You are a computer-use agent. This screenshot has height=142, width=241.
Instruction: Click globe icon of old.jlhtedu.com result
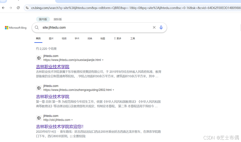click(x=39, y=118)
